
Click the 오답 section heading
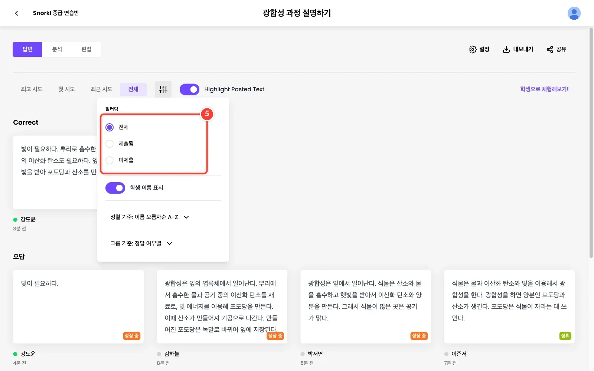click(19, 256)
